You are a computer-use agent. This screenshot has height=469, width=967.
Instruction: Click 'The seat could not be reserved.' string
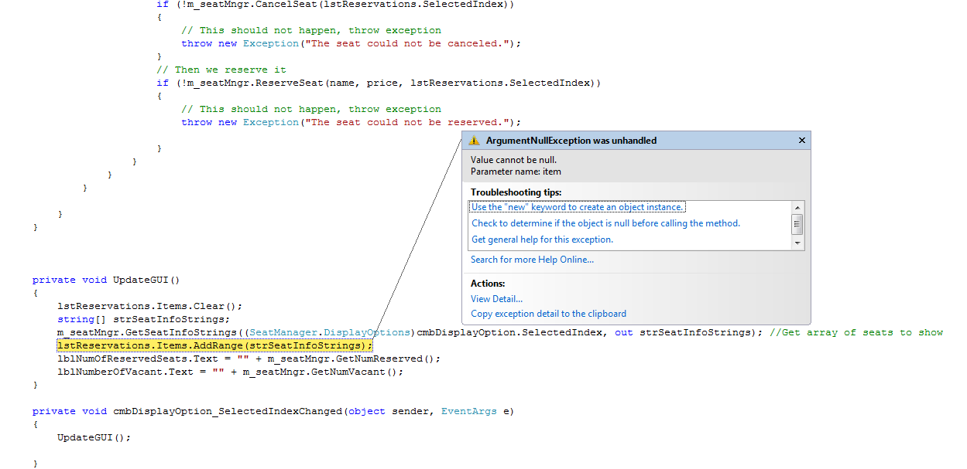(x=407, y=122)
